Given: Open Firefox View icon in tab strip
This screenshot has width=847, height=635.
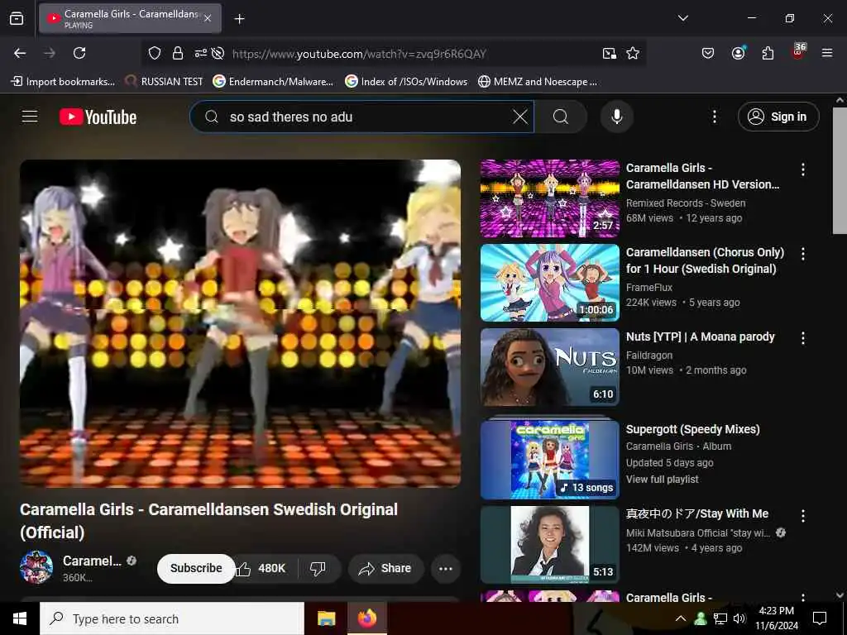Looking at the screenshot, I should (17, 18).
